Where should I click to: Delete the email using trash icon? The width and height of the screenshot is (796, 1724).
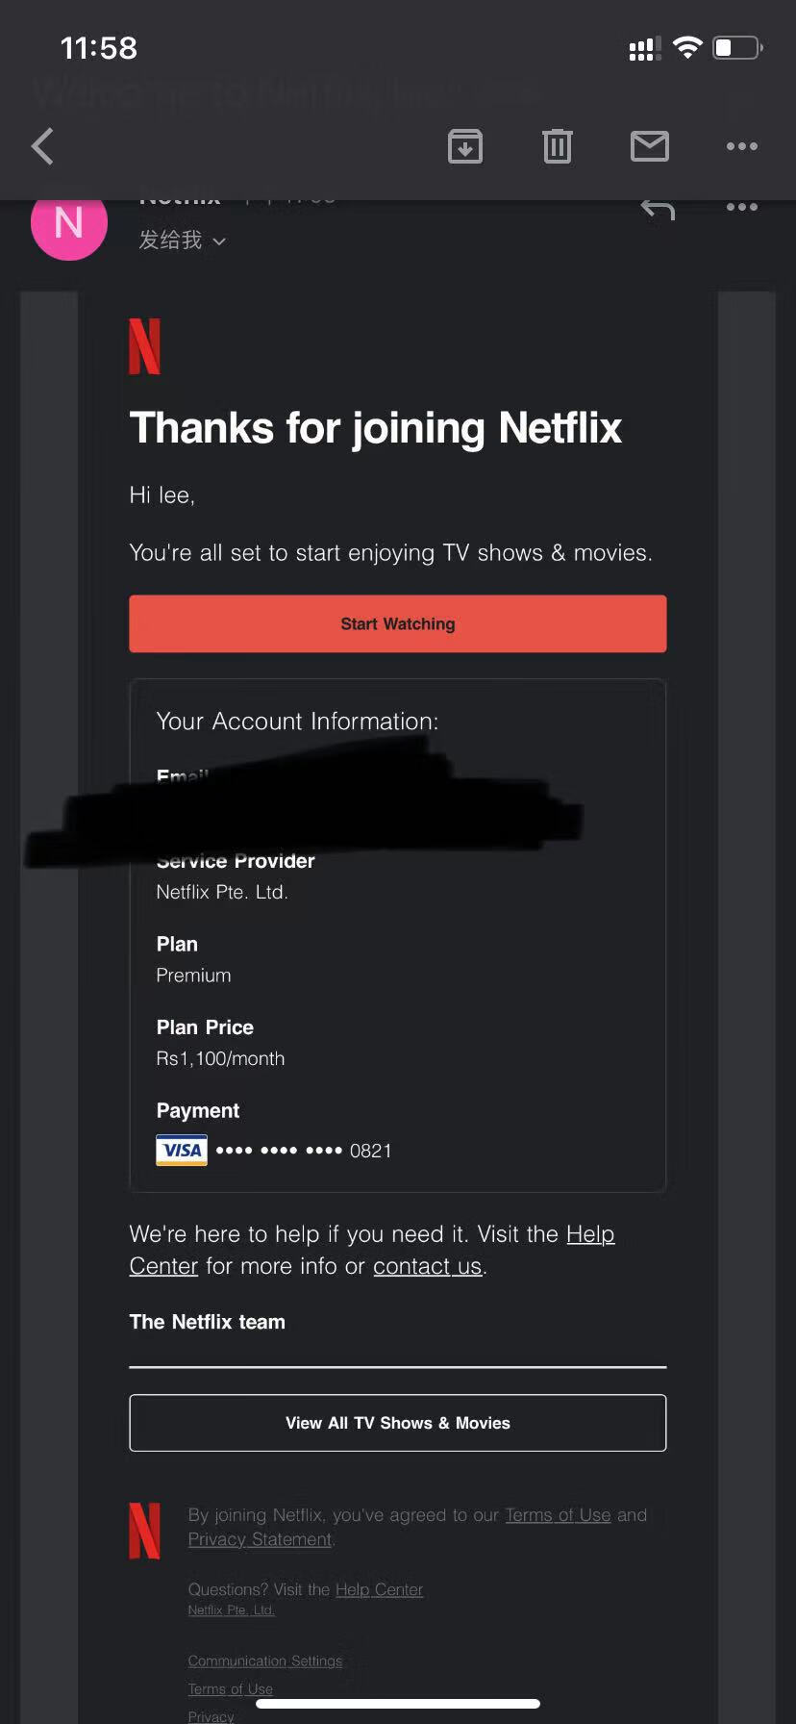pos(558,146)
